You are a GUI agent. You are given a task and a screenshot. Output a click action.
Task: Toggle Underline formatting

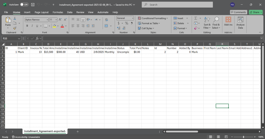tap(37, 26)
